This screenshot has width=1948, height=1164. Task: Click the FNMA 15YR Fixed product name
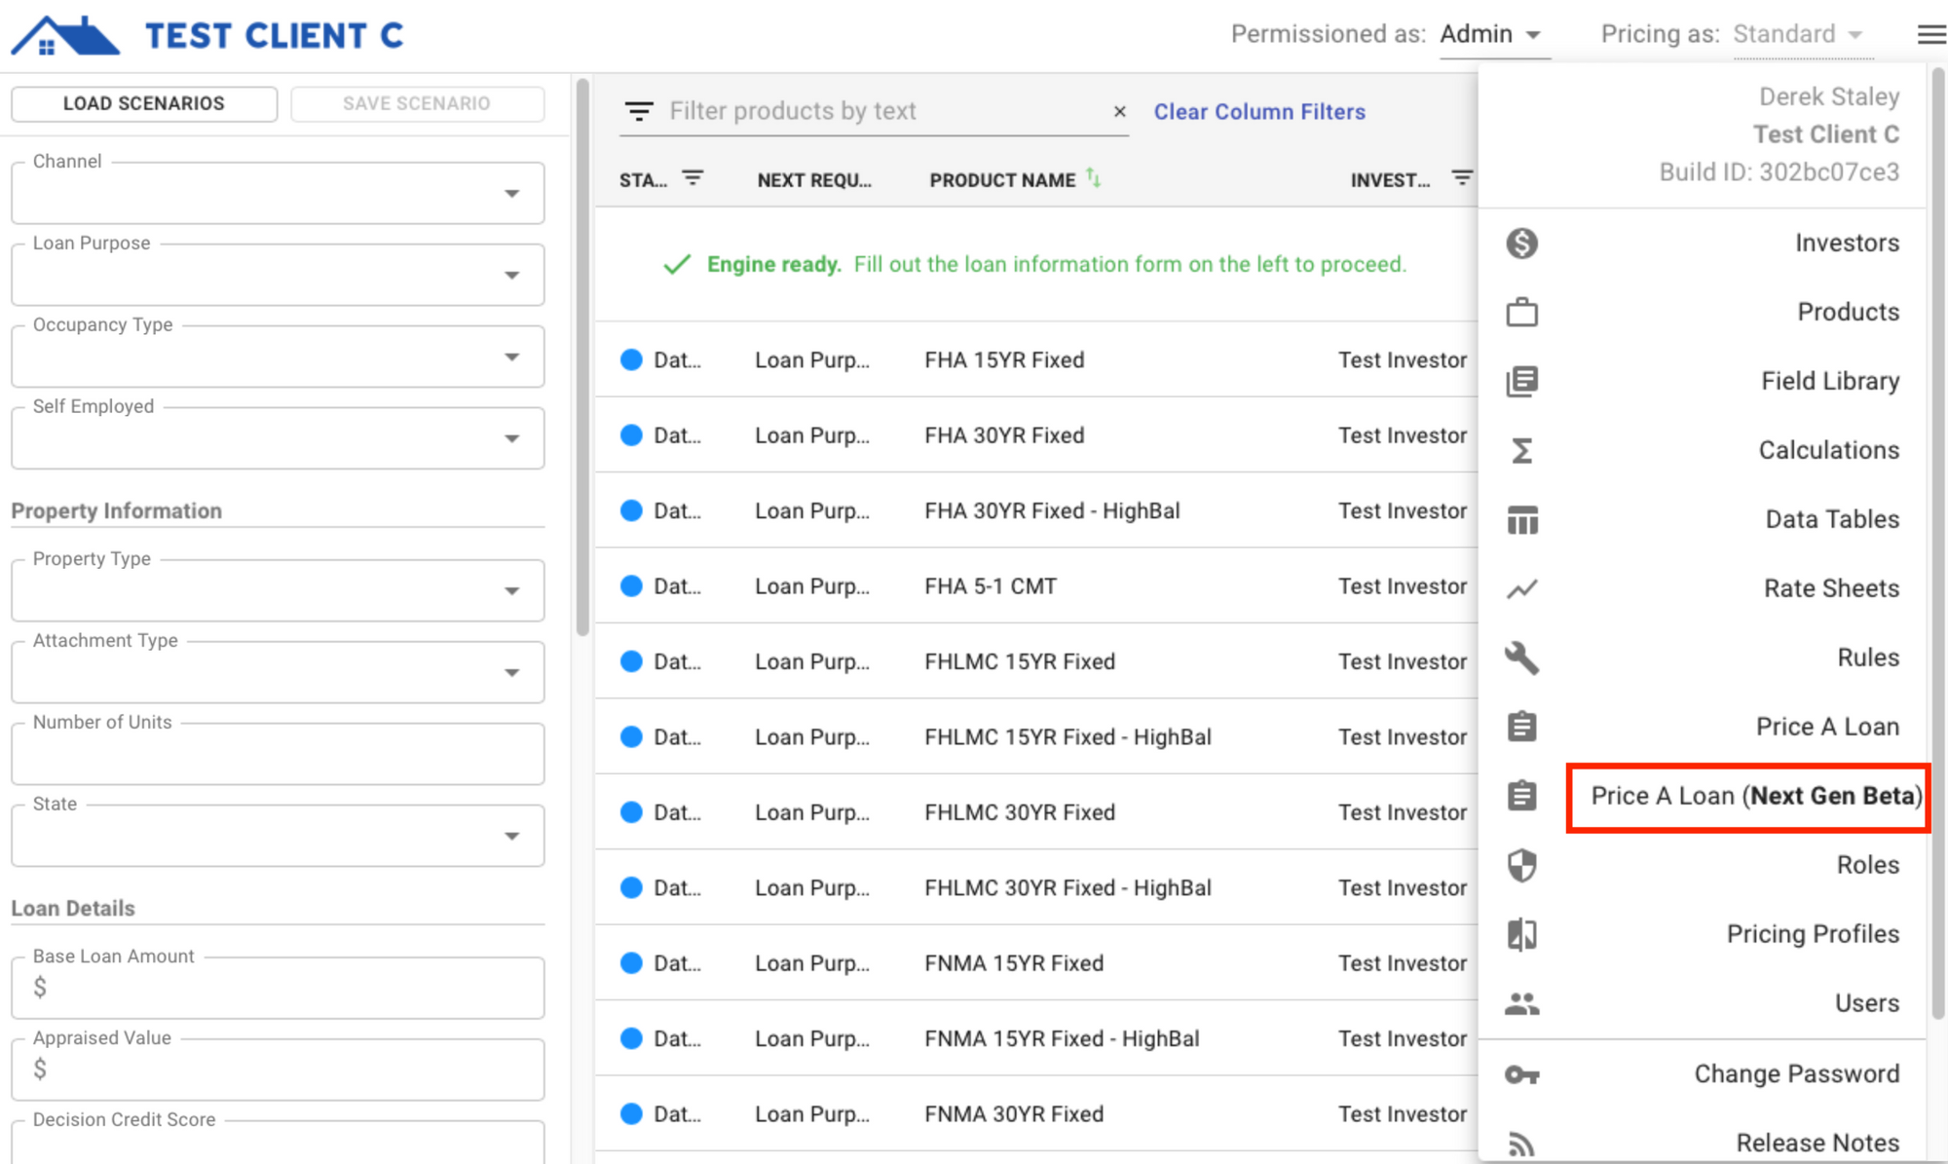[x=1014, y=963]
